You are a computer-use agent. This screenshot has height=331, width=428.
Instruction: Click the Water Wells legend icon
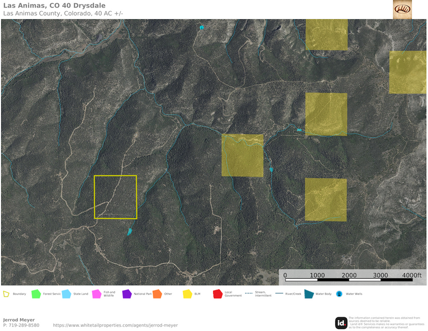point(339,294)
